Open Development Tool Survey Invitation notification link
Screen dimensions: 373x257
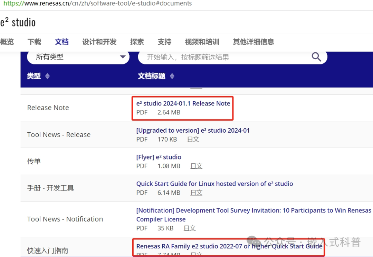click(x=254, y=215)
